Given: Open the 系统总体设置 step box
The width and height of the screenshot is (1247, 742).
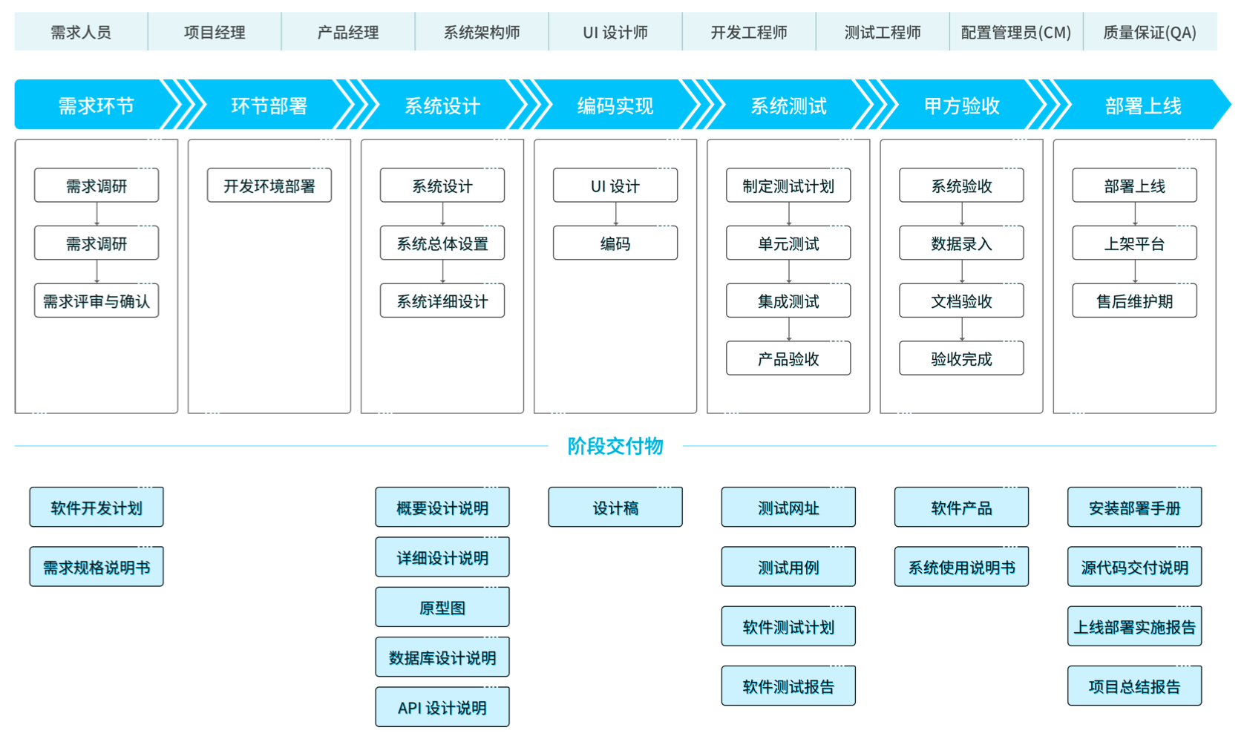Looking at the screenshot, I should click(x=442, y=243).
